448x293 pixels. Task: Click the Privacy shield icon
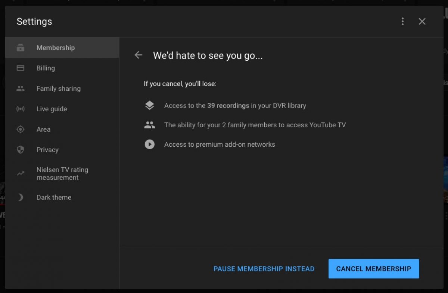(x=21, y=150)
